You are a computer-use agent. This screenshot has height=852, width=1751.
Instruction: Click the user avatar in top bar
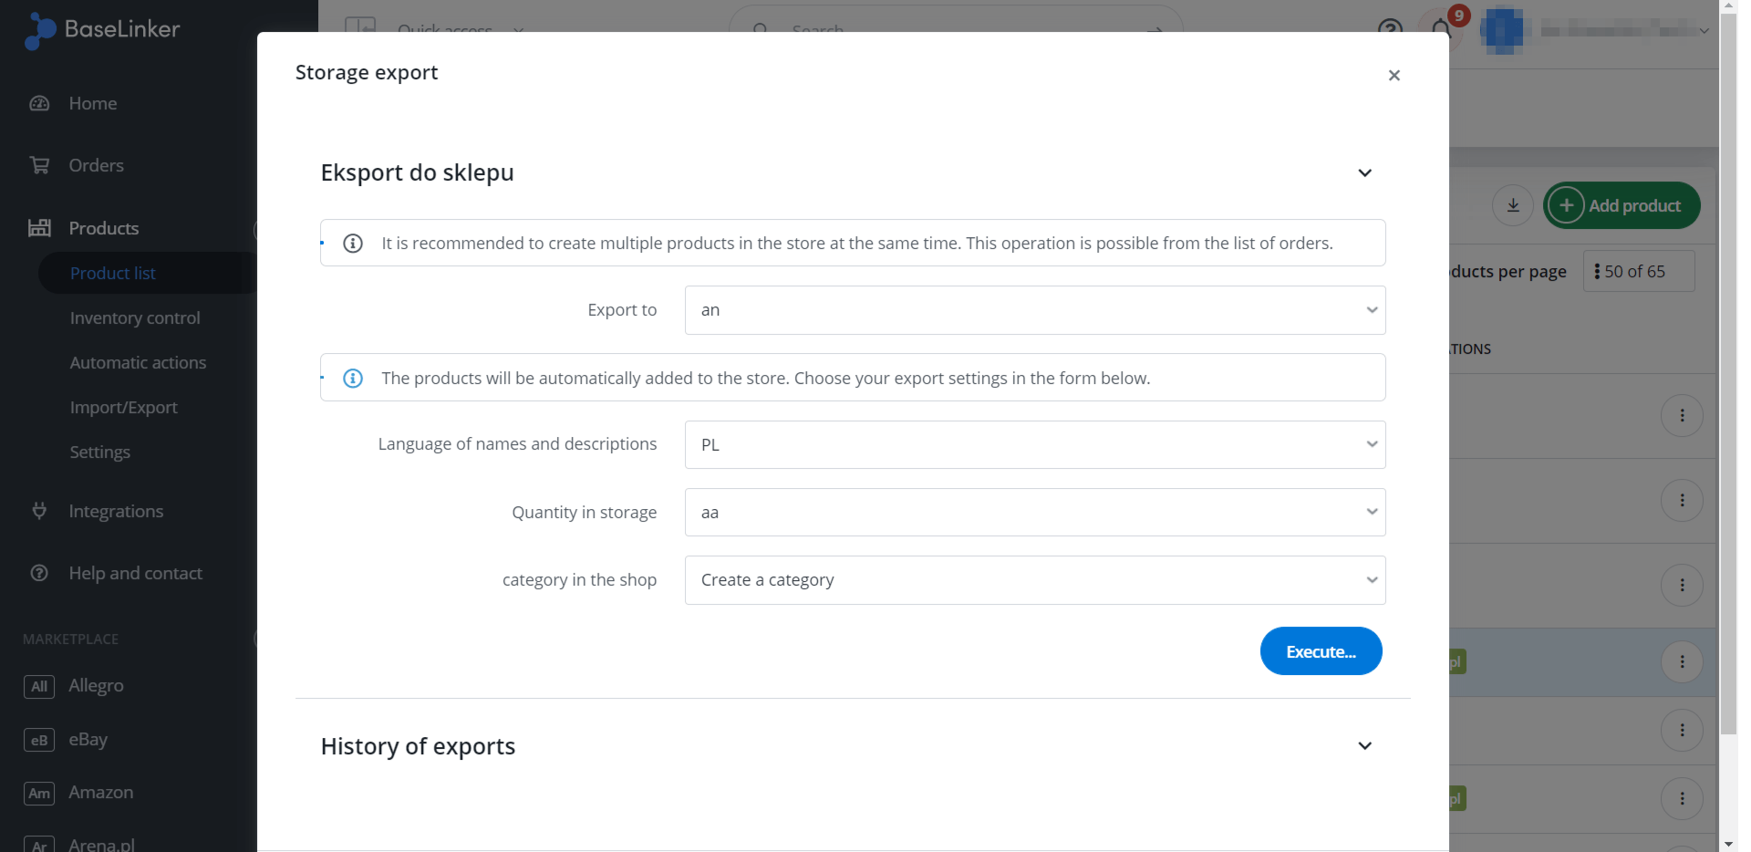(x=1502, y=30)
